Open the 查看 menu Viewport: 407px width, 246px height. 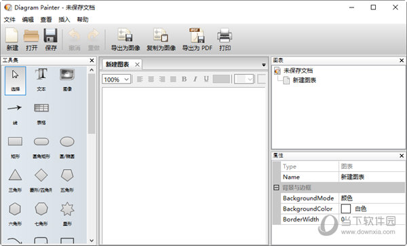[46, 20]
